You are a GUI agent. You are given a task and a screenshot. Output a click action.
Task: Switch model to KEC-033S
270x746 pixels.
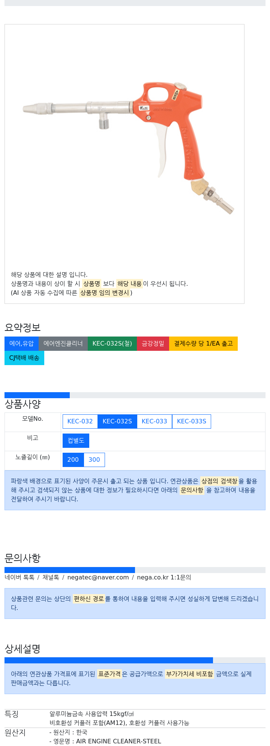point(192,421)
